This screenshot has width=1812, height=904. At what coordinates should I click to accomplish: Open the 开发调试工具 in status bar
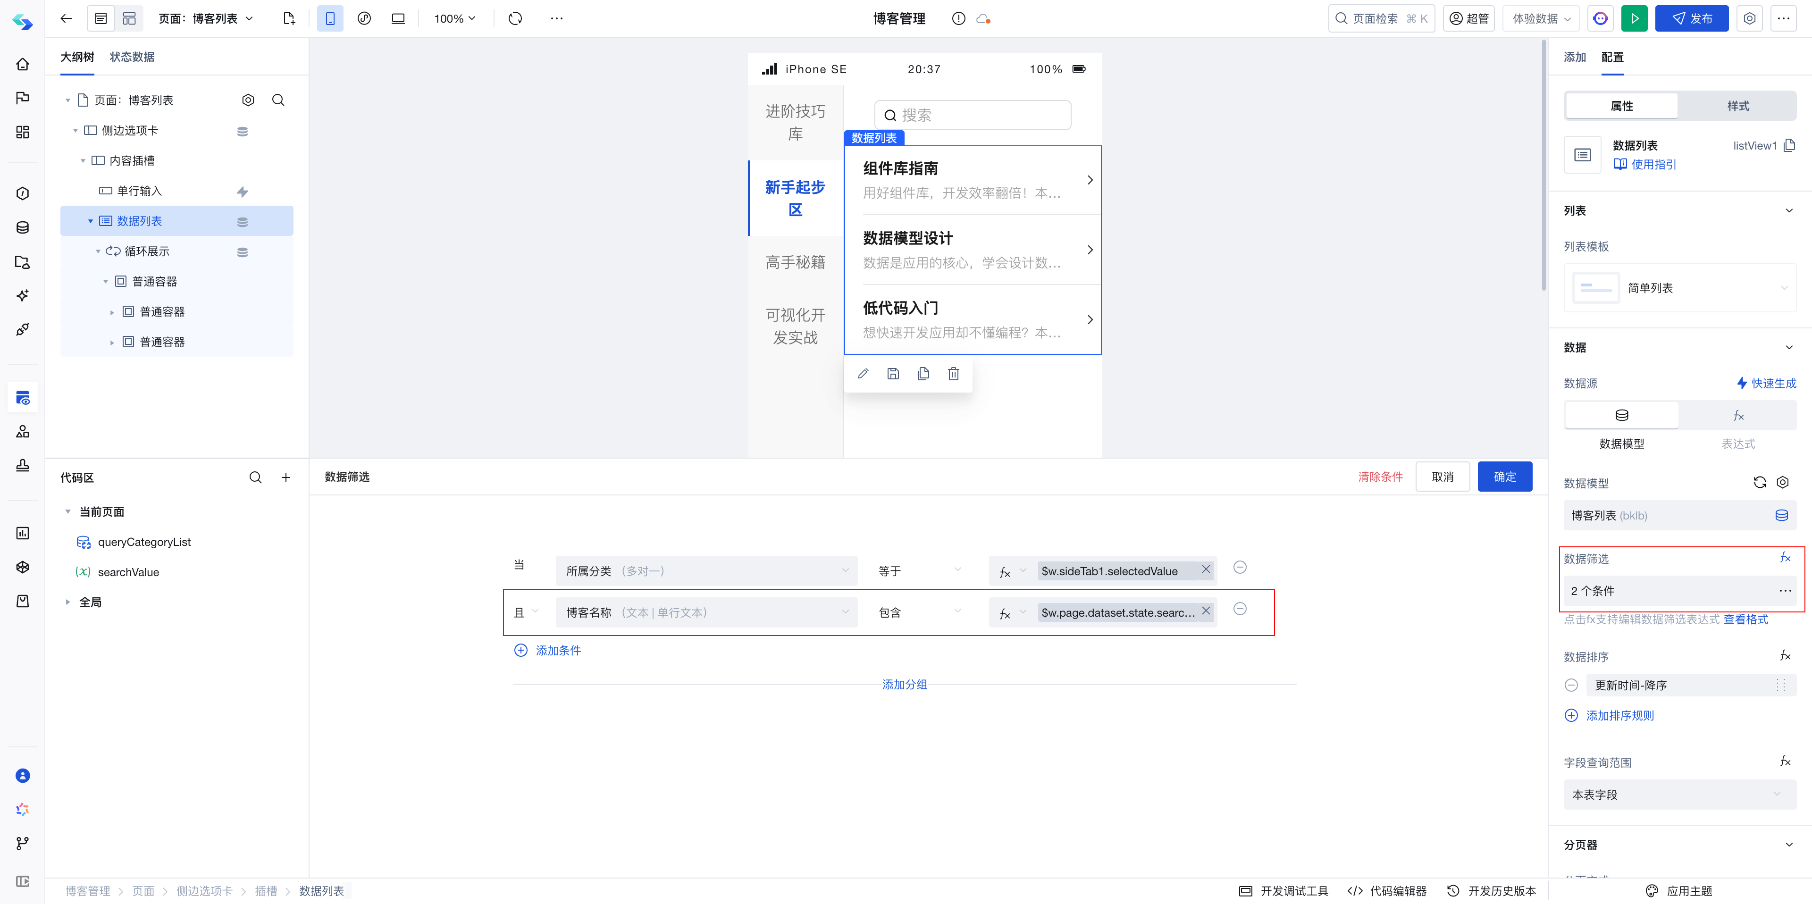pyautogui.click(x=1283, y=891)
